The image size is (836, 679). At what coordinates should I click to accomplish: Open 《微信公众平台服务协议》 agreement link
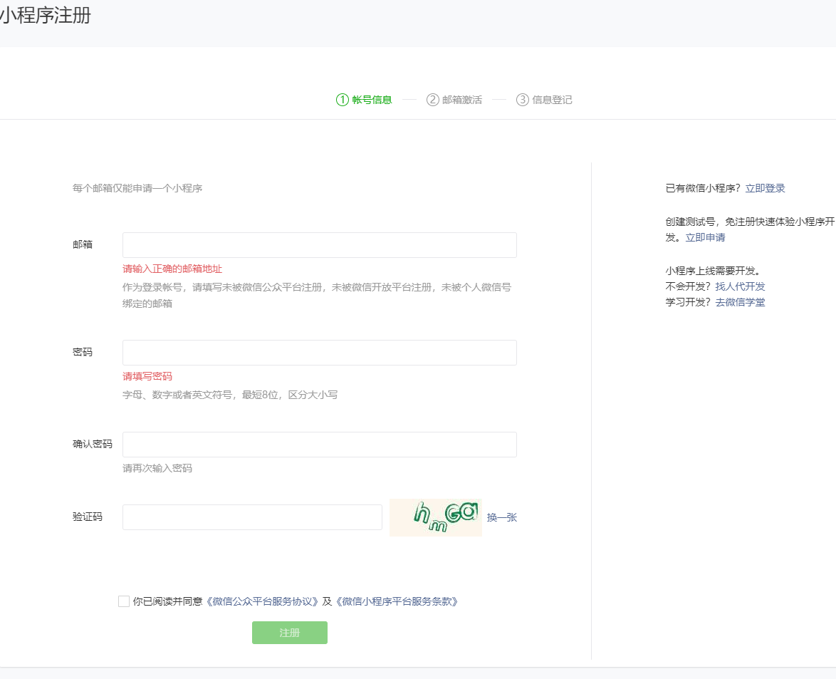pos(262,601)
